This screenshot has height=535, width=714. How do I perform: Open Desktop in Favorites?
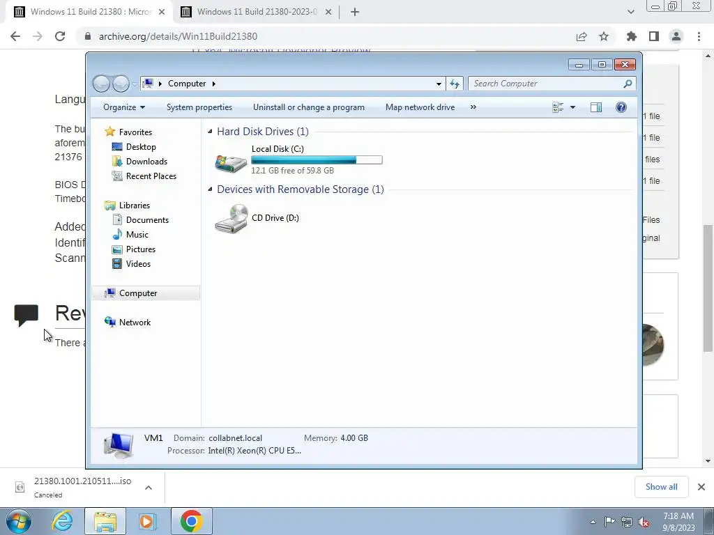[x=141, y=147]
